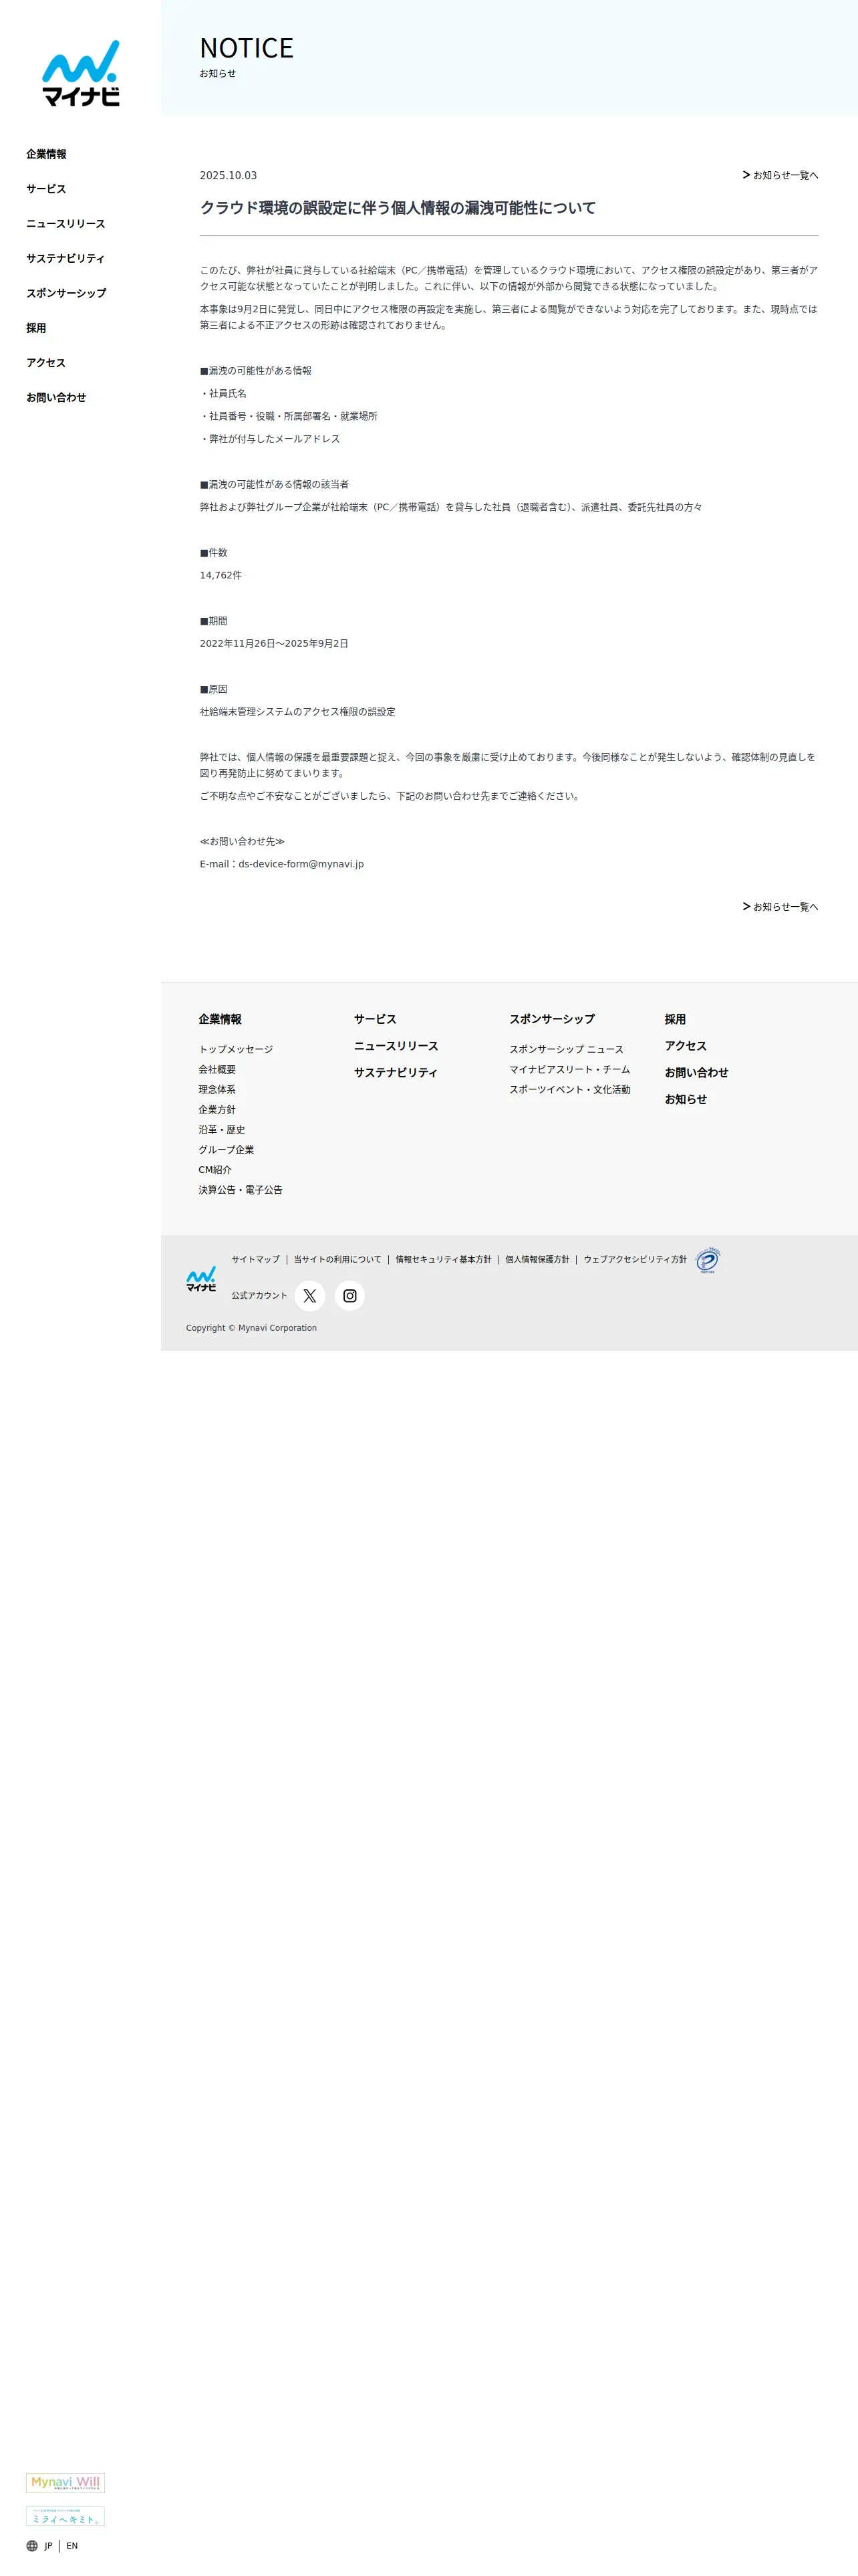Open 当サイトの利用について link

tap(337, 1259)
